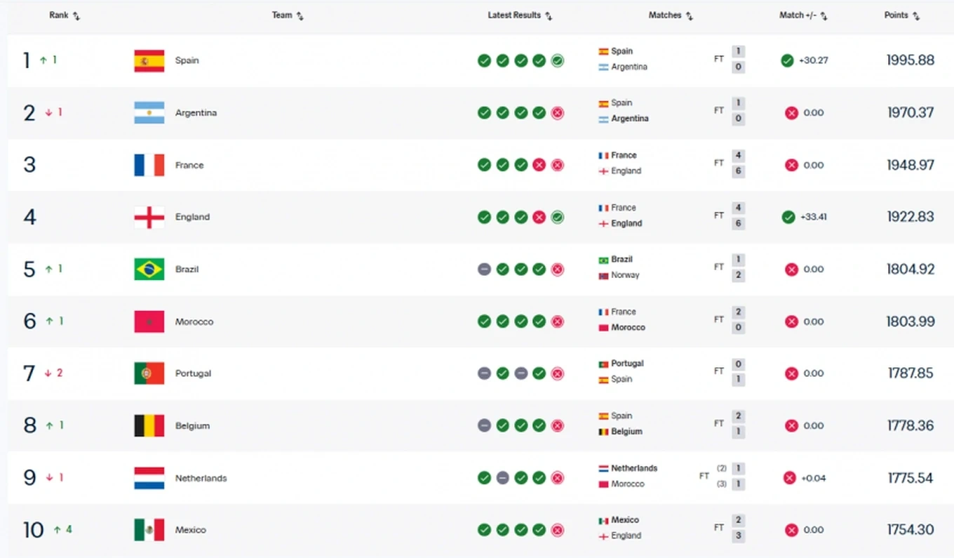The height and width of the screenshot is (558, 954).
Task: Click outlined green check in Spain's latest results
Action: [557, 61]
